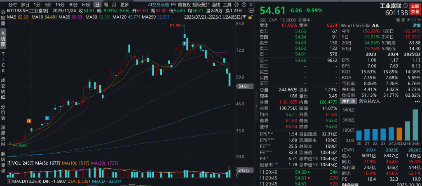Click the F9 deep info button
This screenshot has width=422, height=186.
(x=173, y=5)
